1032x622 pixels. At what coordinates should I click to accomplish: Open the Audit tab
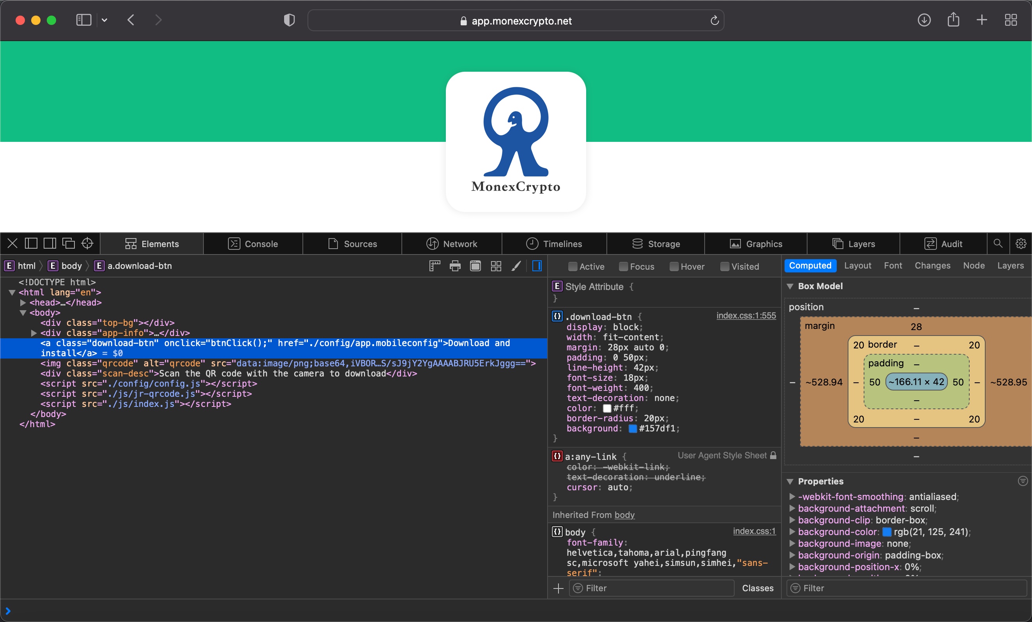click(943, 244)
